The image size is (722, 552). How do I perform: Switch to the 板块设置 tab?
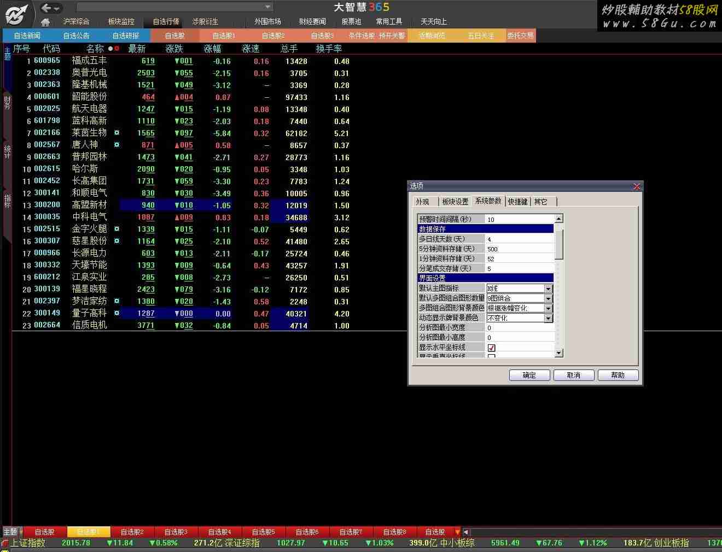pos(455,202)
